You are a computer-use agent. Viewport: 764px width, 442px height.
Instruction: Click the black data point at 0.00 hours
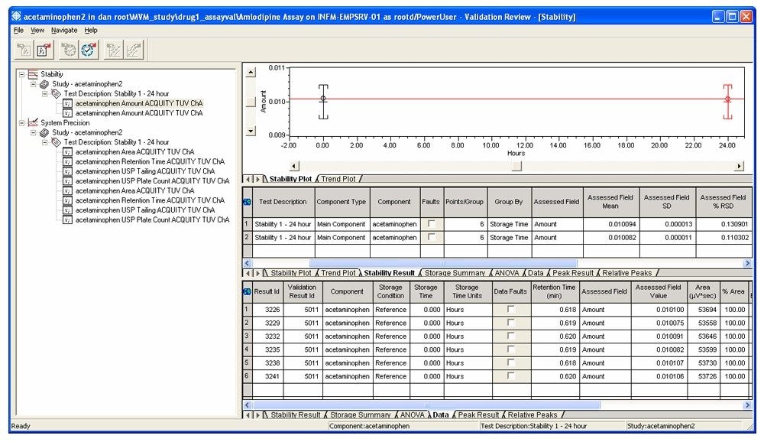click(323, 99)
